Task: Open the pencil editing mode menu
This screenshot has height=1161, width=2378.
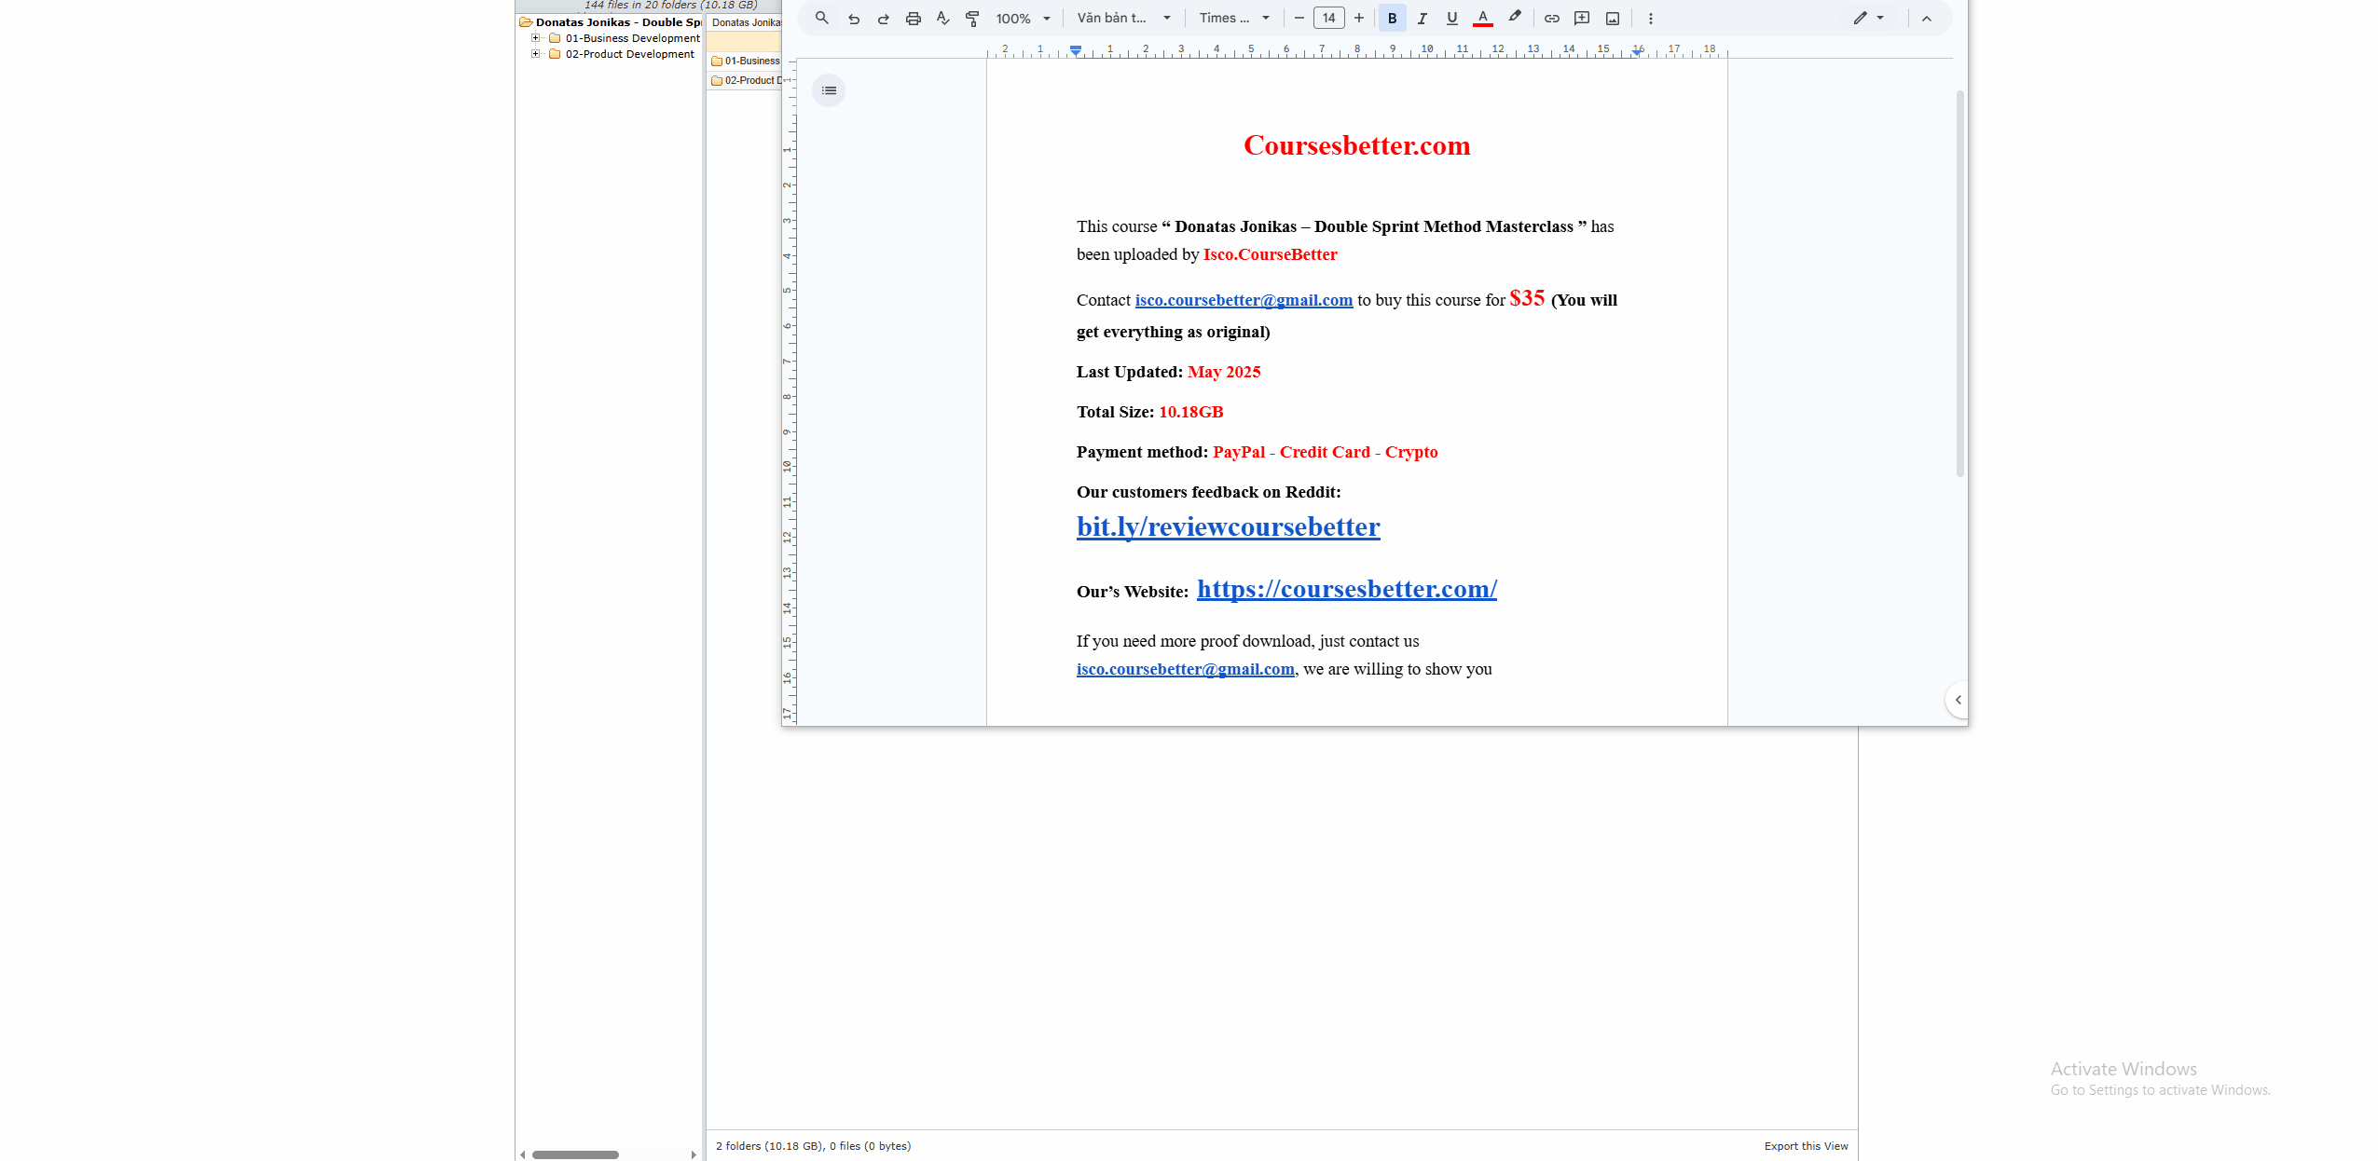Action: 1867,18
